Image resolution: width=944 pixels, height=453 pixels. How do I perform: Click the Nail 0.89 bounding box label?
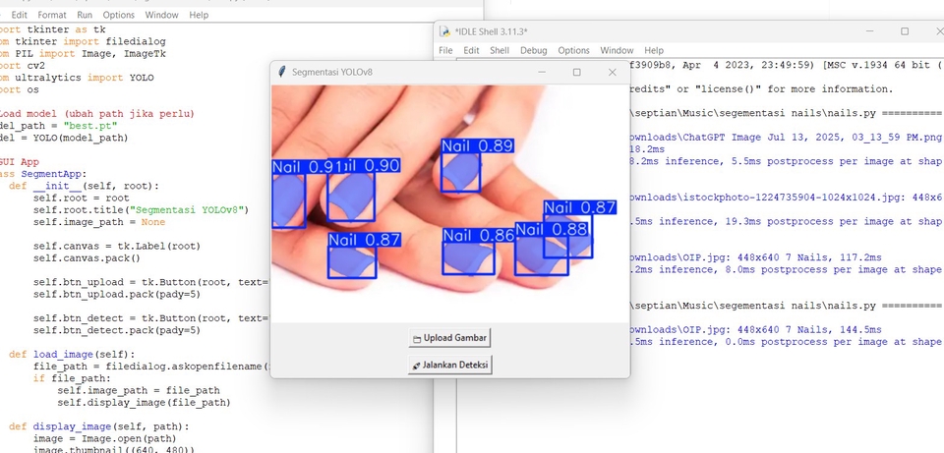[x=477, y=146]
